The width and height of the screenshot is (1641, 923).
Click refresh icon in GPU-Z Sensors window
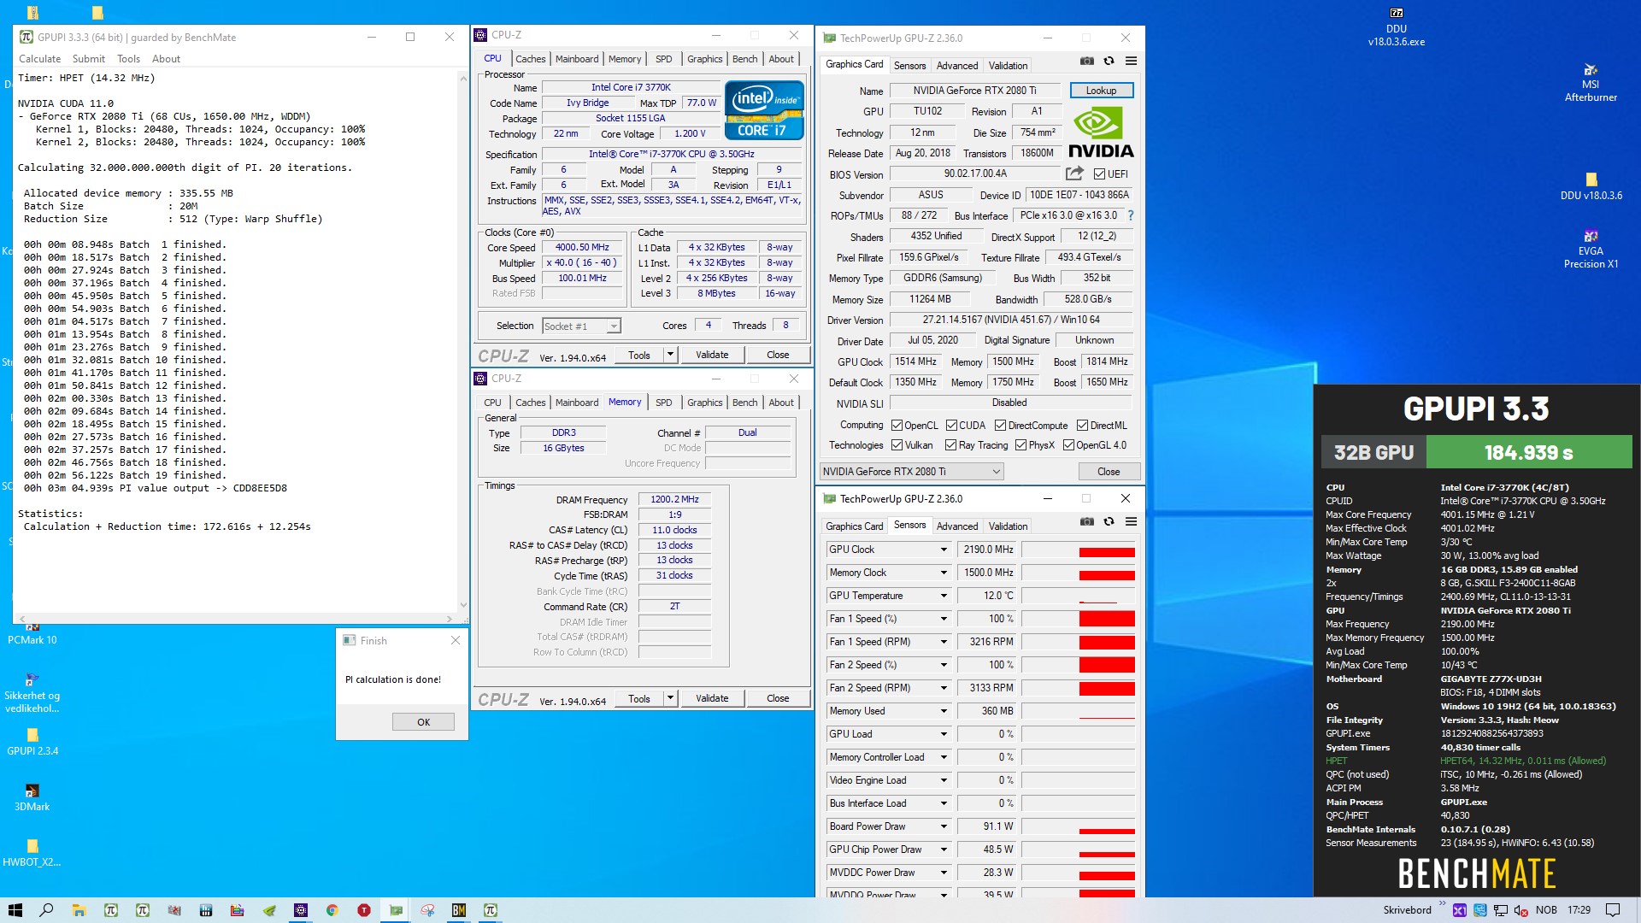click(x=1109, y=521)
